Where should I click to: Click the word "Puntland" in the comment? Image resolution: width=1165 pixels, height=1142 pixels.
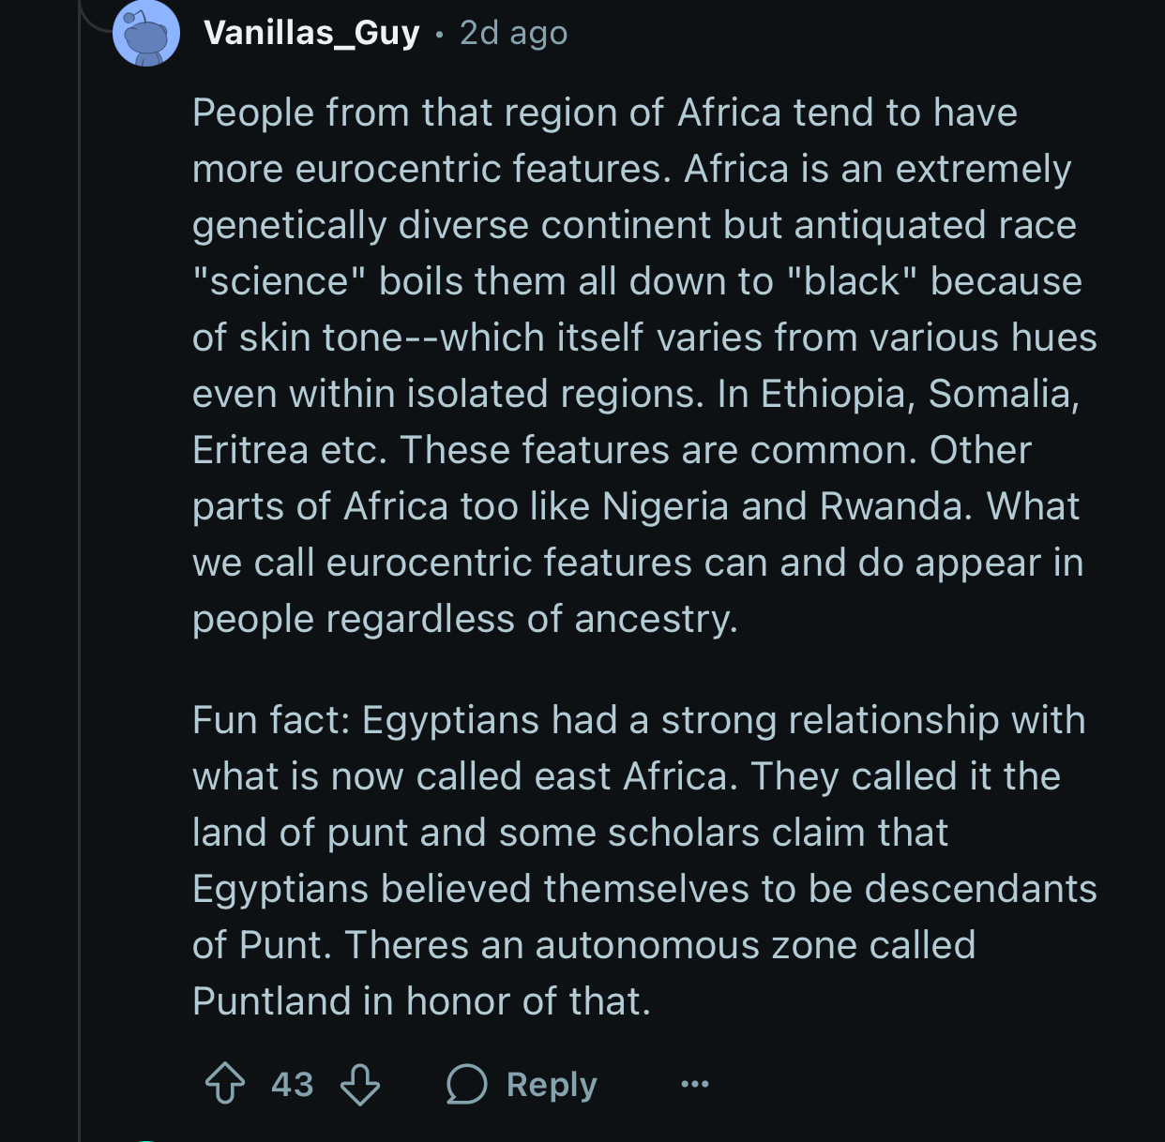271,1001
